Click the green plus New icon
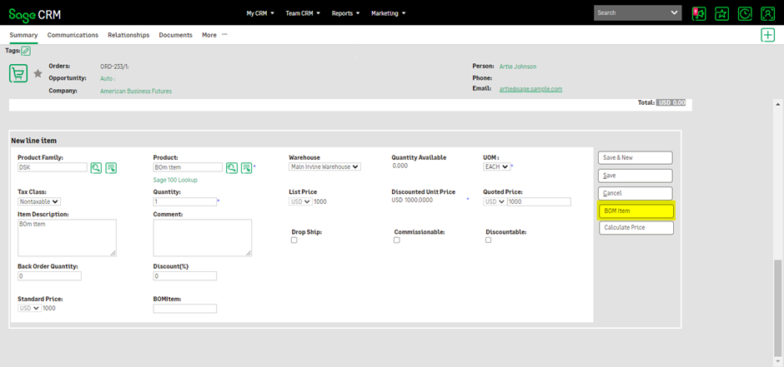This screenshot has width=784, height=367. coord(767,35)
